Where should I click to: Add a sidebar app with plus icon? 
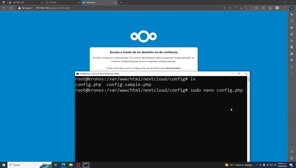coord(292,74)
